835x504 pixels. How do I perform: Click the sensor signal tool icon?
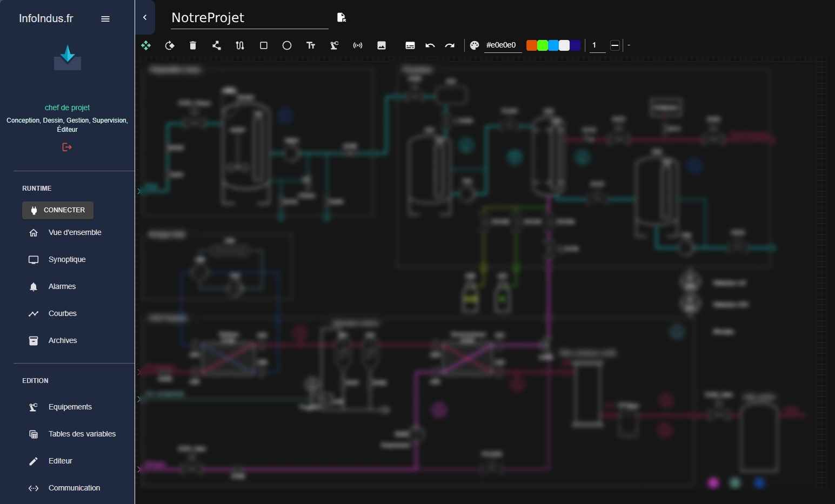tap(358, 45)
